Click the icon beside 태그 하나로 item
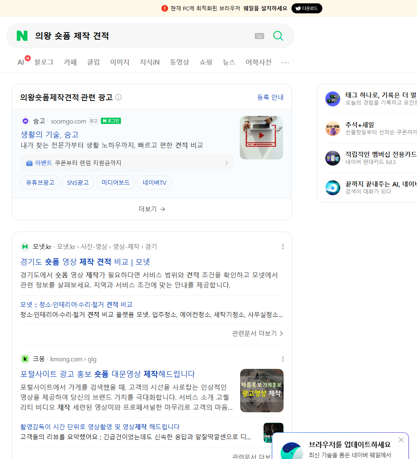 (x=333, y=99)
